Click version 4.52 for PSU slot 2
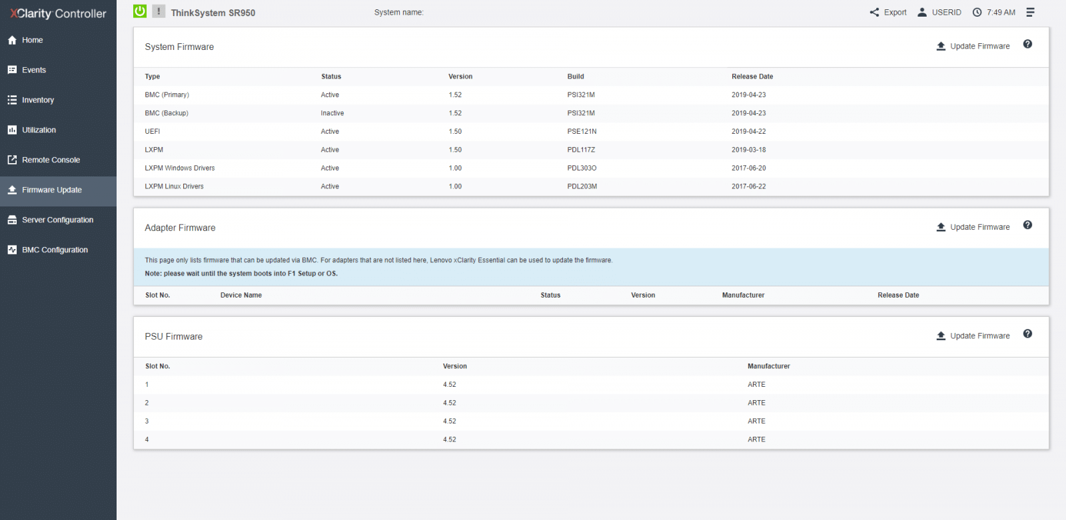Viewport: 1066px width, 520px height. [x=450, y=403]
